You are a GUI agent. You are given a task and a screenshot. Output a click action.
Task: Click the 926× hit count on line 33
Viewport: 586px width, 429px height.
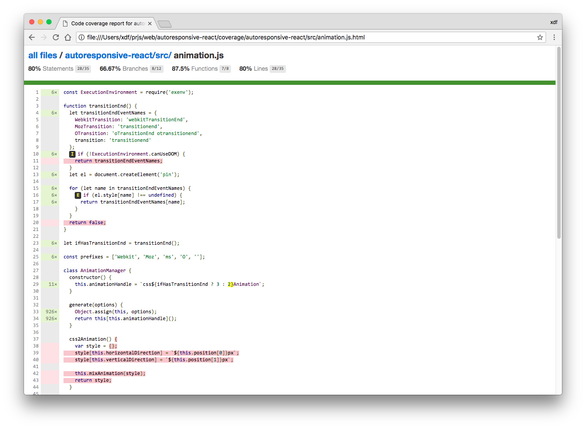tap(51, 312)
